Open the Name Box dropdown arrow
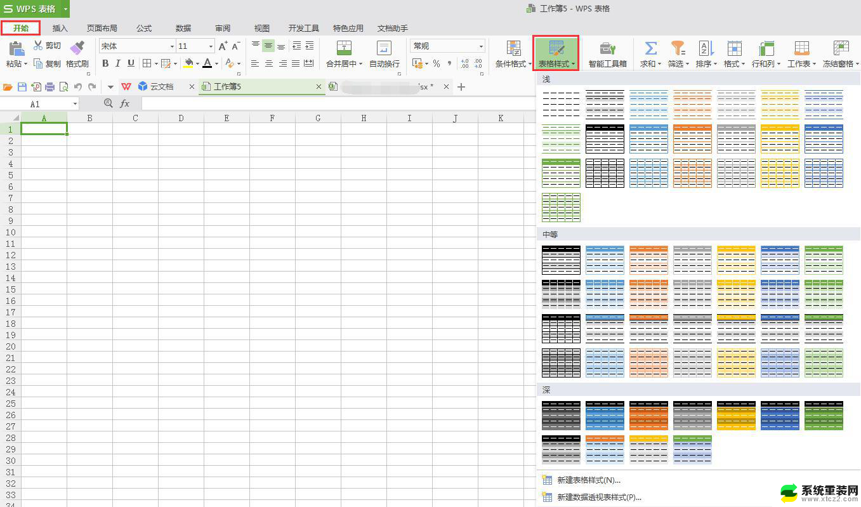This screenshot has height=507, width=861. pyautogui.click(x=75, y=103)
